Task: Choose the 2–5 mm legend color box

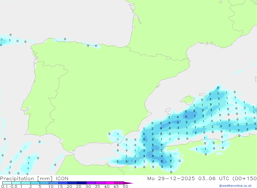Action: click(35, 183)
